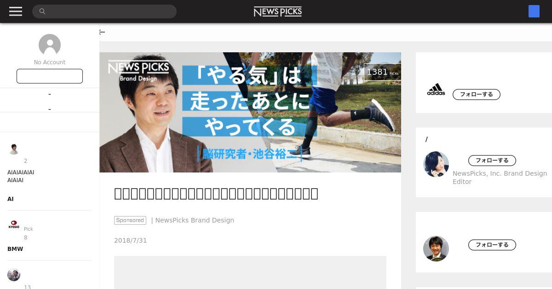Open the NewsPicks Brand Design link

tap(195, 220)
